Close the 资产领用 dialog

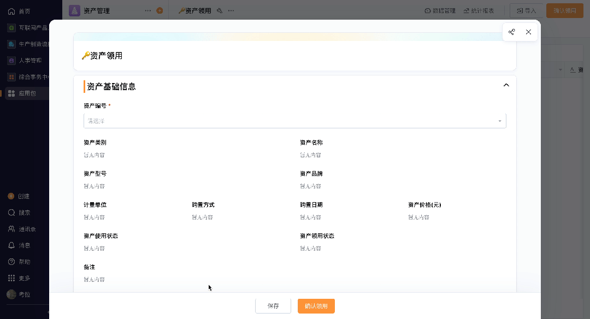[x=528, y=32]
